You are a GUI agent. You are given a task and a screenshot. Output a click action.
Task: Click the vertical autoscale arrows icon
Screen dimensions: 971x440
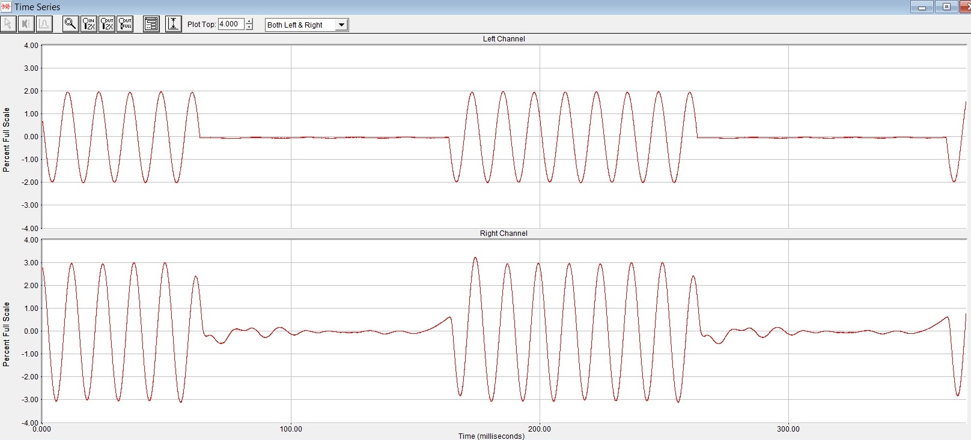point(173,24)
